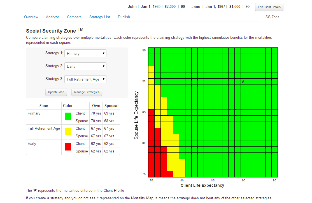Click the star marker on the mortality map
312x203 pixels.
[243, 81]
